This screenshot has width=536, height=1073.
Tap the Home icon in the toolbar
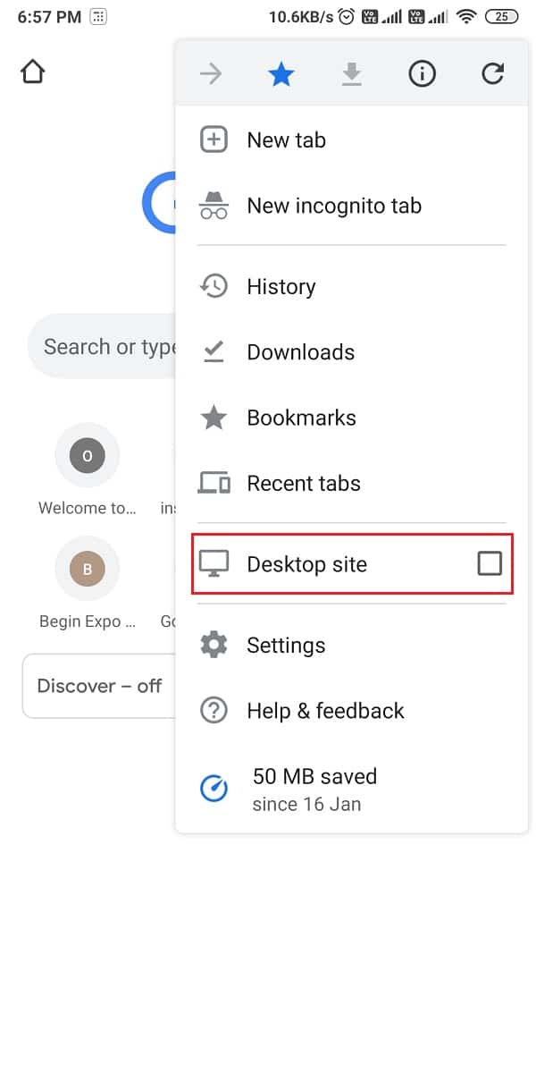pyautogui.click(x=32, y=71)
